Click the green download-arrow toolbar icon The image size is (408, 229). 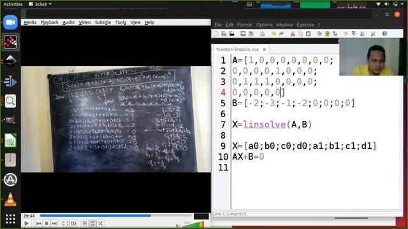click(327, 34)
